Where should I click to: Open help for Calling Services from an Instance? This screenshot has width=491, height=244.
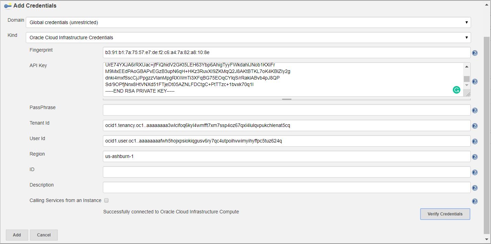point(475,201)
